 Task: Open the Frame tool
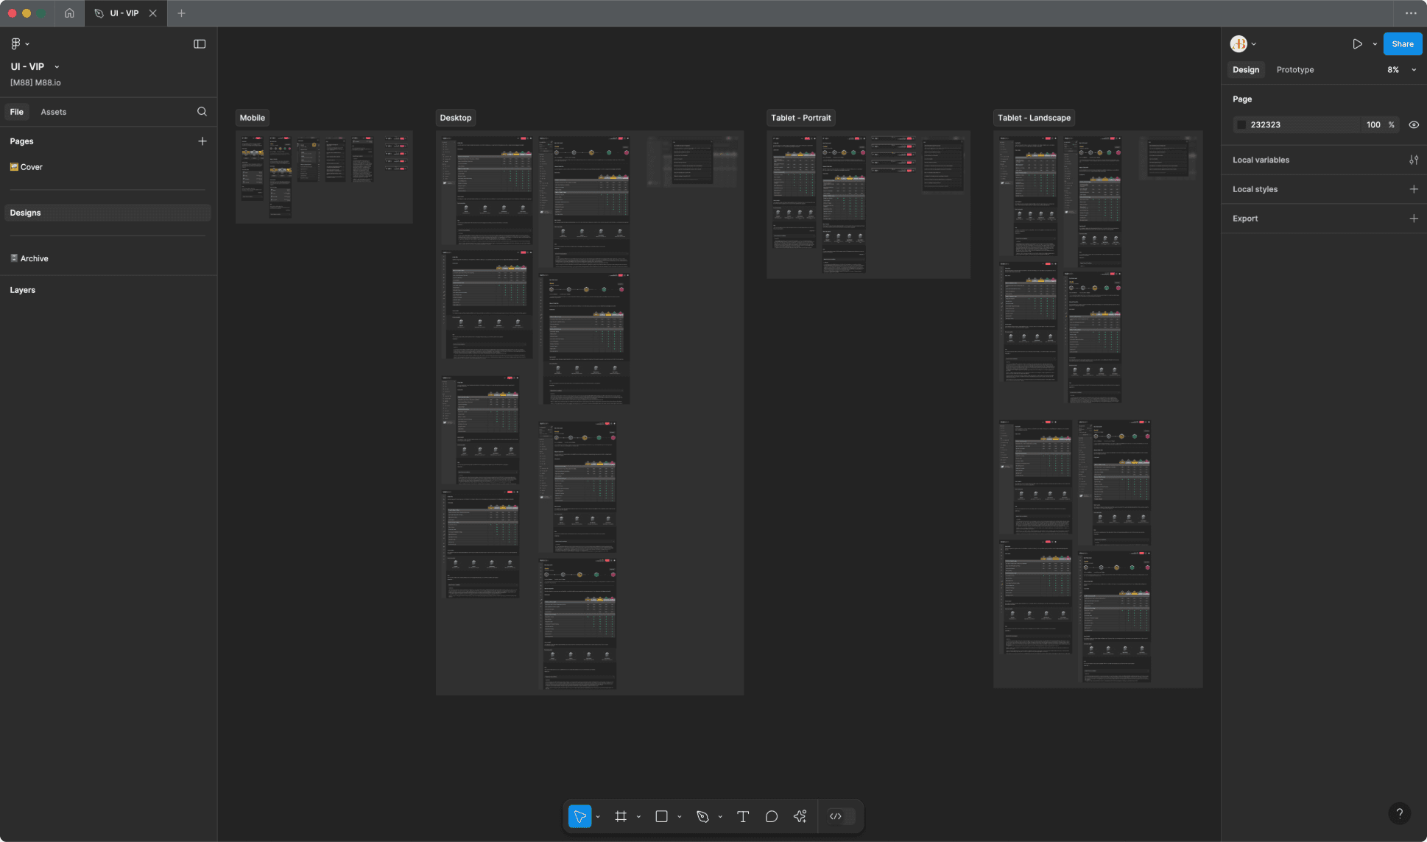pyautogui.click(x=621, y=816)
